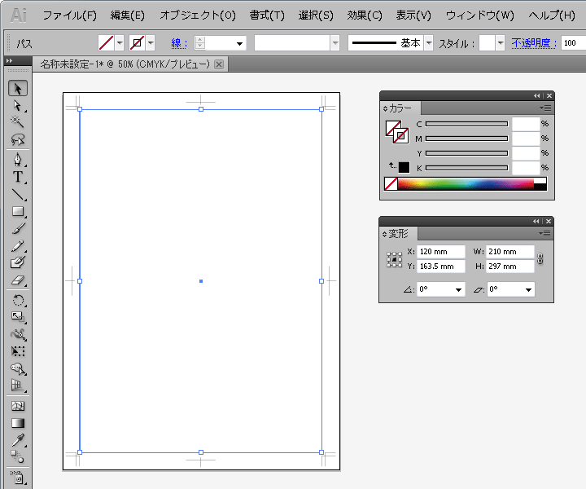Pick the Pen tool in toolbox

tap(17, 159)
